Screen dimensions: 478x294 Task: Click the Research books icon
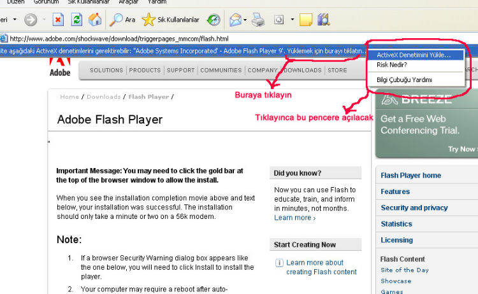tap(323, 20)
